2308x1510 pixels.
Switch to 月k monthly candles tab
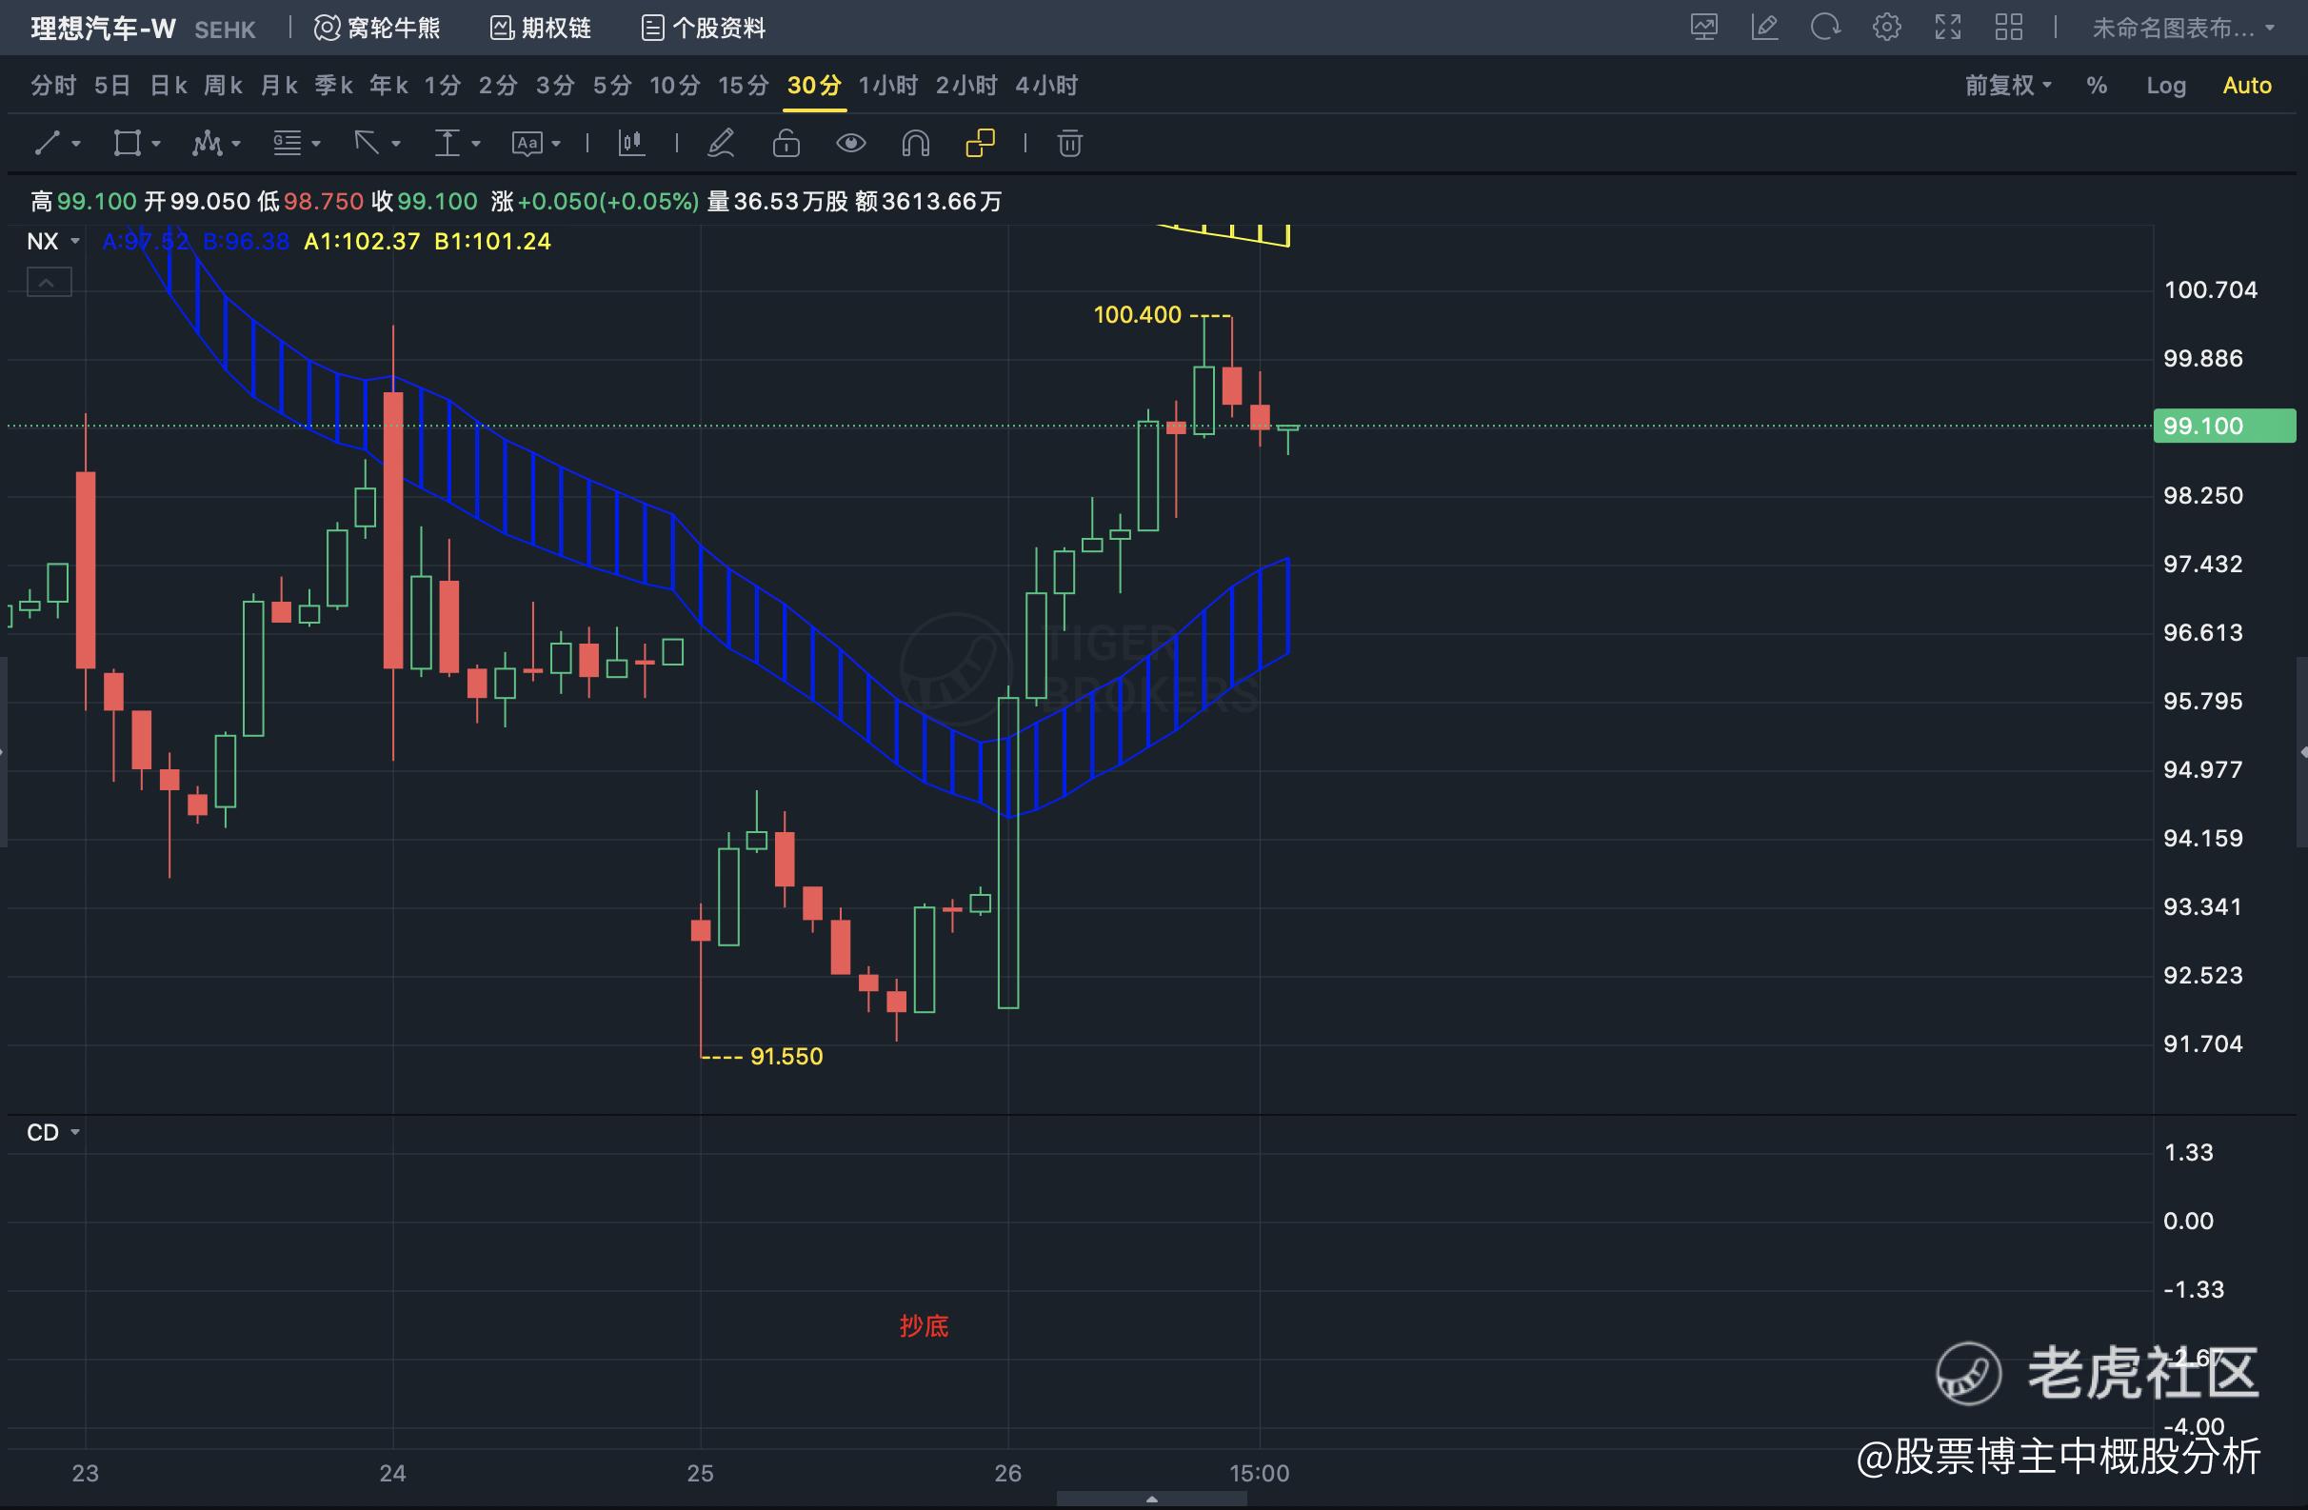tap(278, 86)
